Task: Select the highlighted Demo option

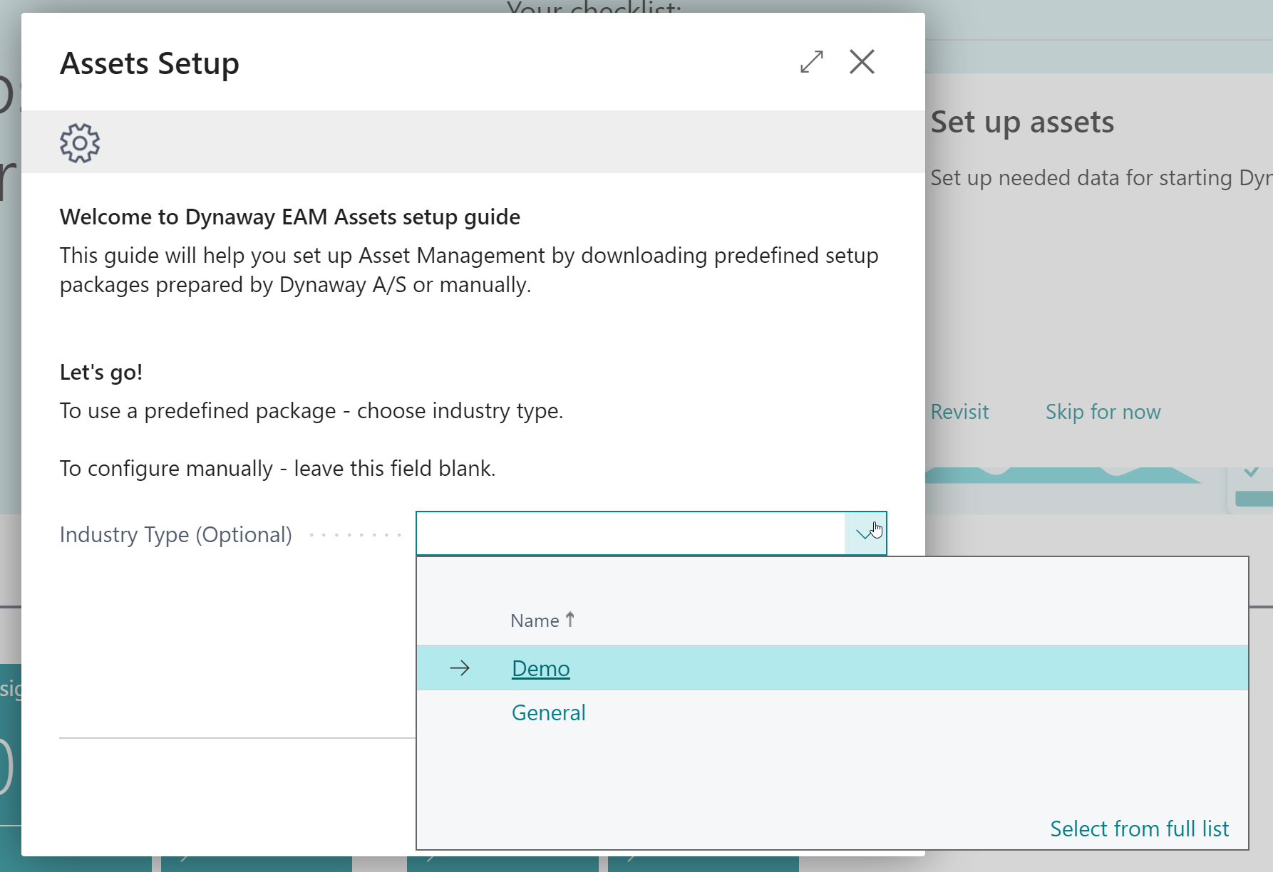Action: (540, 668)
